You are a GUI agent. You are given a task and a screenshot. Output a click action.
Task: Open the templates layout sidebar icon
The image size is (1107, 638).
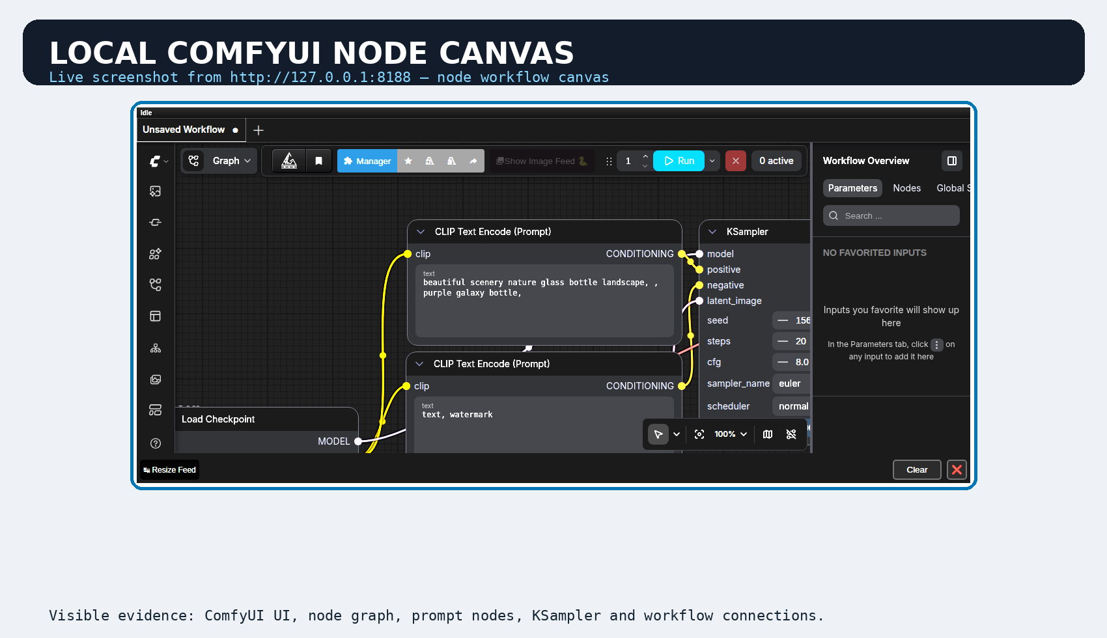coord(155,316)
